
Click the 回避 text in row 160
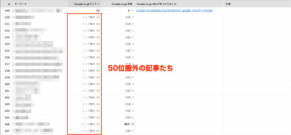[128, 84]
